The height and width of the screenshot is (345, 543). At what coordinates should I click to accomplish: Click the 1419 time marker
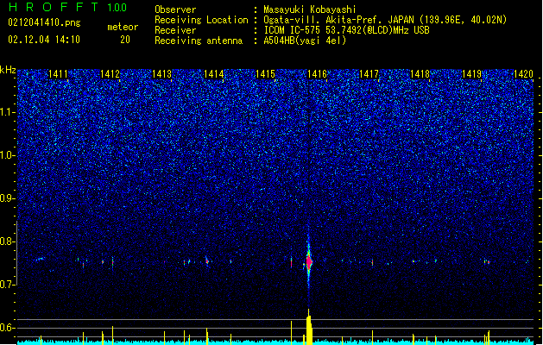(x=472, y=74)
